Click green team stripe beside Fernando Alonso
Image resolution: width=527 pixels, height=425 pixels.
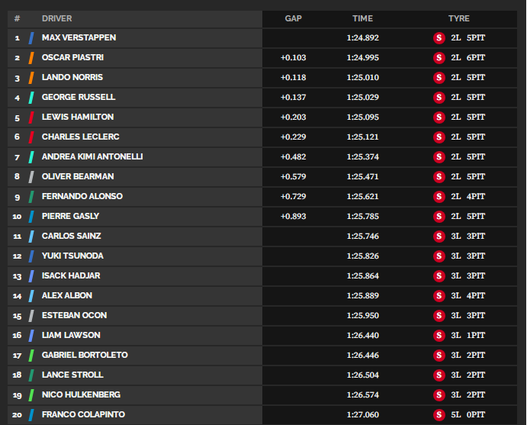point(31,197)
